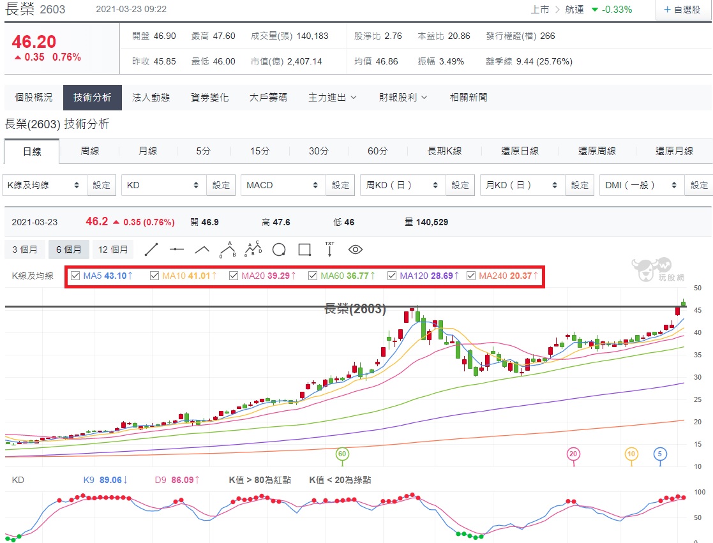Toggle drawings visibility with eye icon
This screenshot has width=713, height=543.
pos(355,249)
